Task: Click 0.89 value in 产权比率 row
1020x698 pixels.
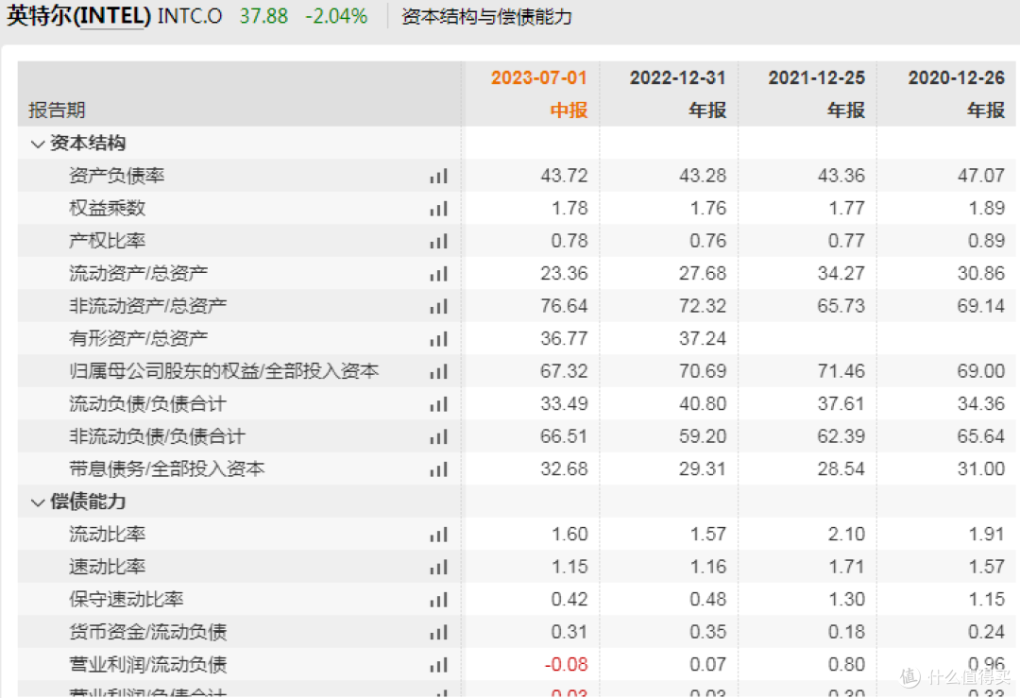Action: tap(987, 241)
